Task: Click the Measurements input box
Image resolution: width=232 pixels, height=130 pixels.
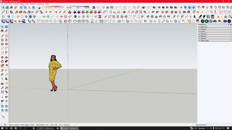Action: 219,125
